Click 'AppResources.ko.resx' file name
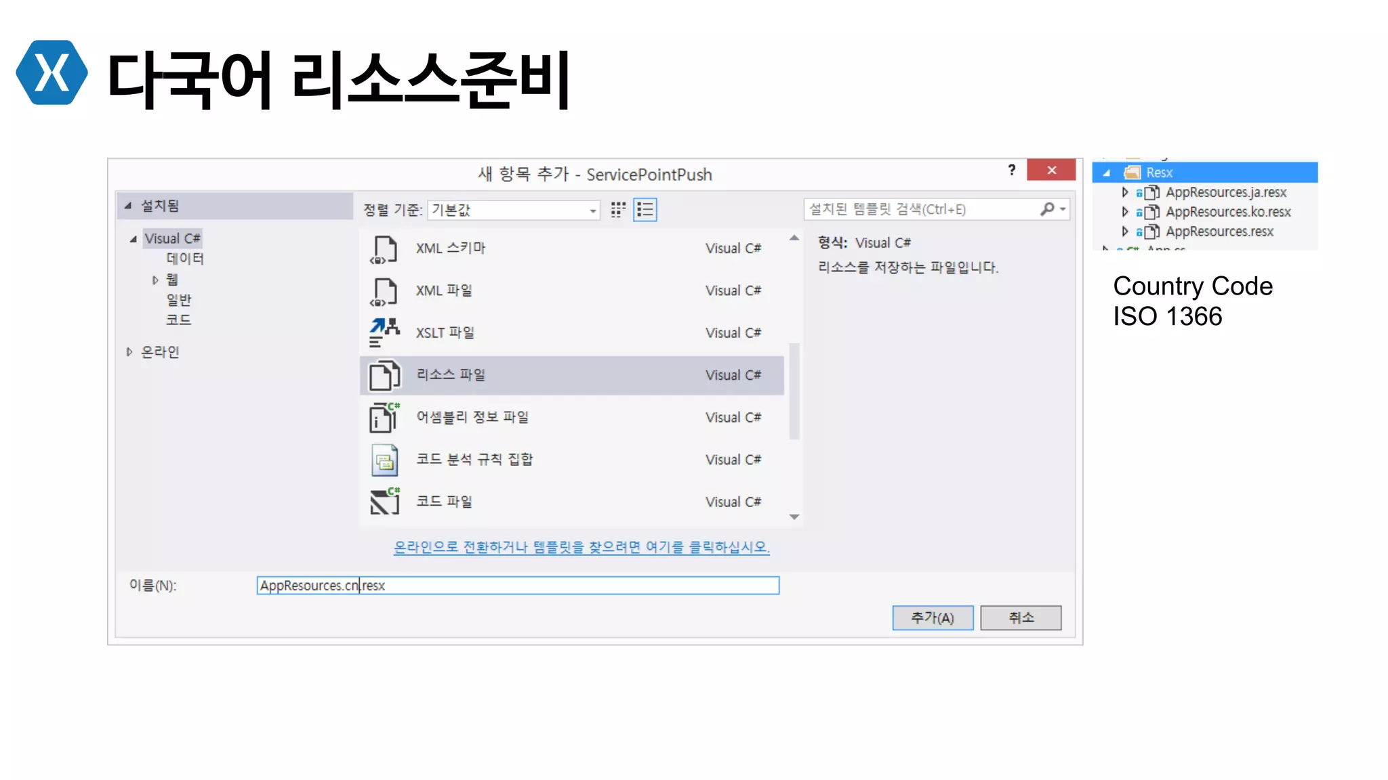1388x780 pixels. [1228, 213]
